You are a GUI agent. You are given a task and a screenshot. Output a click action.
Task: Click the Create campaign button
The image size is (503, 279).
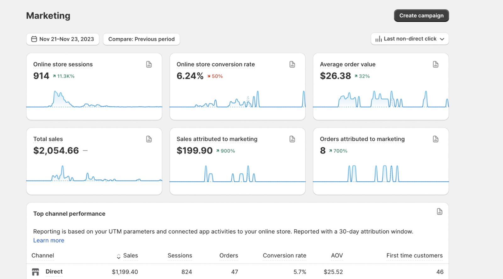[421, 16]
